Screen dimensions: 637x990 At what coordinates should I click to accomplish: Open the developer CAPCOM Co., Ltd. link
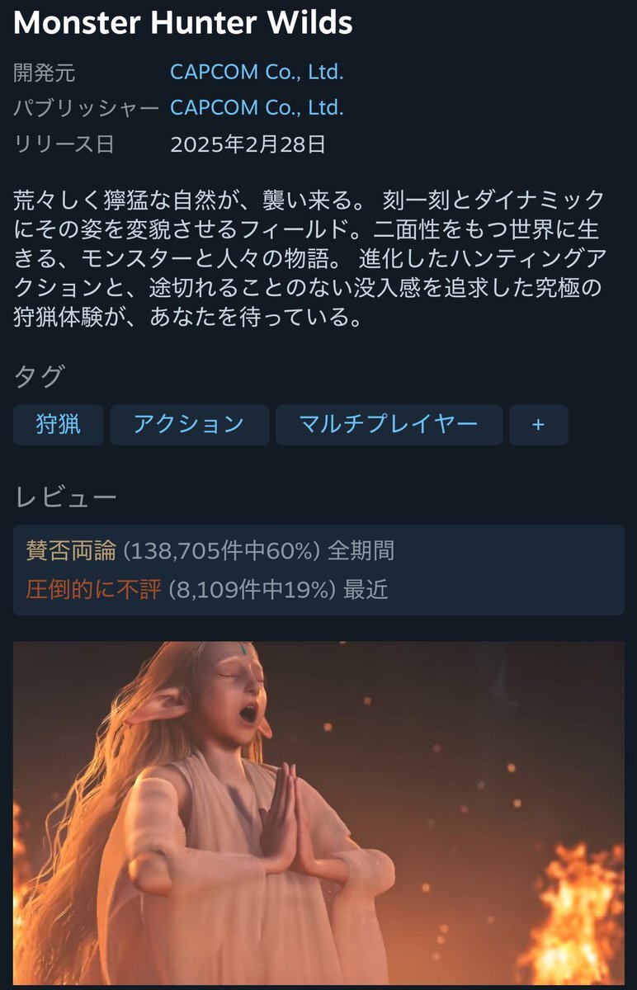coord(257,72)
